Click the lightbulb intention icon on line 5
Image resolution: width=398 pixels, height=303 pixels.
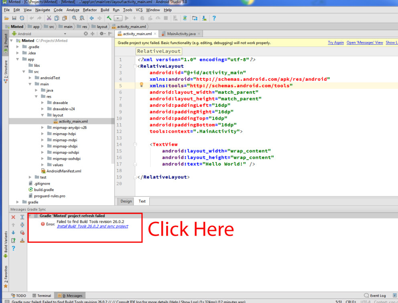(x=142, y=85)
